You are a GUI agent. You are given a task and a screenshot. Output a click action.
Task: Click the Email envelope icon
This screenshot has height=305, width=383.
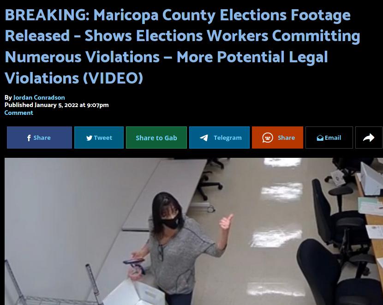[320, 138]
